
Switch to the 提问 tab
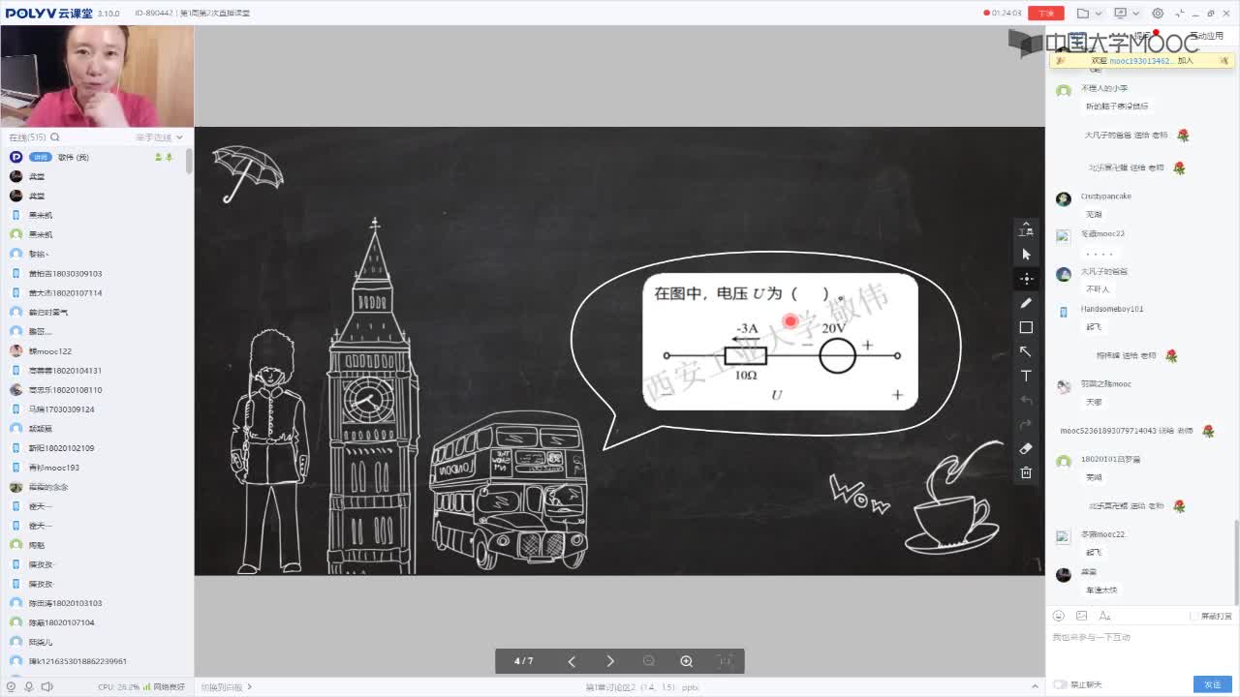click(x=1142, y=36)
